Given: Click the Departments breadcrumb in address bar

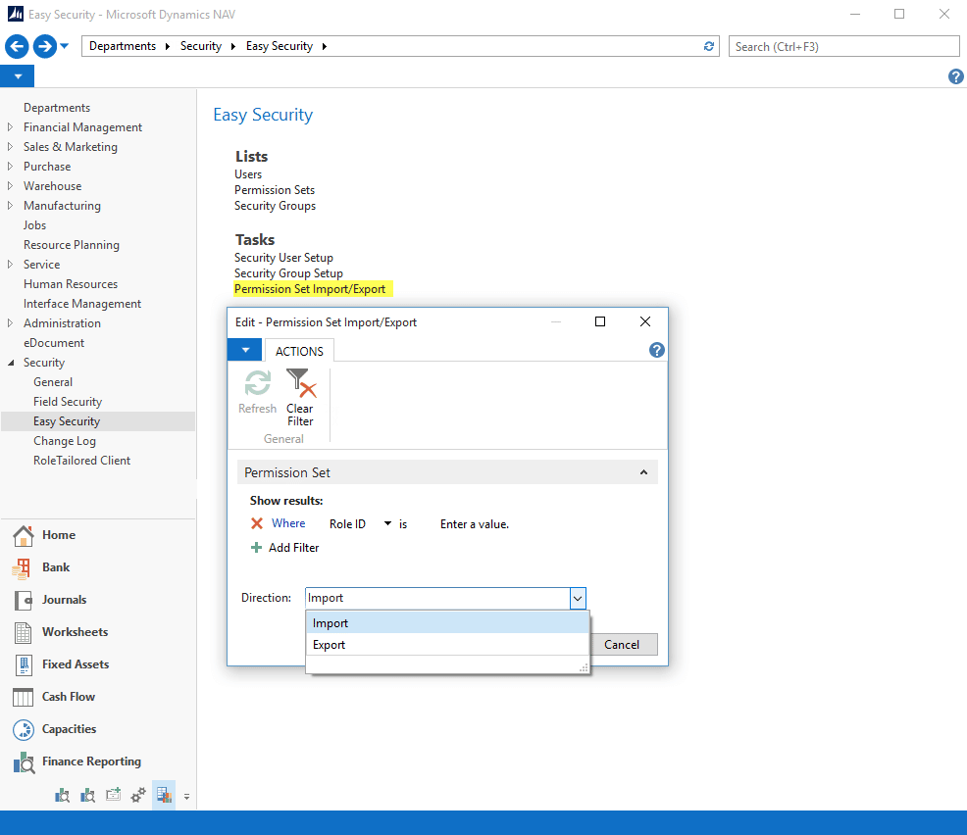Looking at the screenshot, I should coord(123,46).
